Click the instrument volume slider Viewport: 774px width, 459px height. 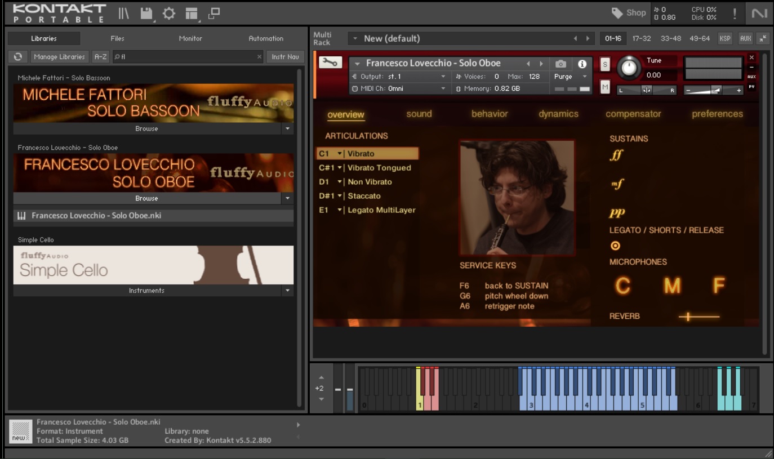[714, 90]
